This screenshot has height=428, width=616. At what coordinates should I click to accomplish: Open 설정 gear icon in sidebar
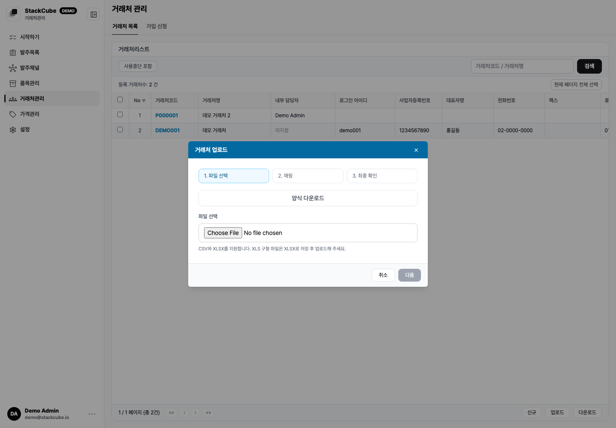tap(13, 130)
